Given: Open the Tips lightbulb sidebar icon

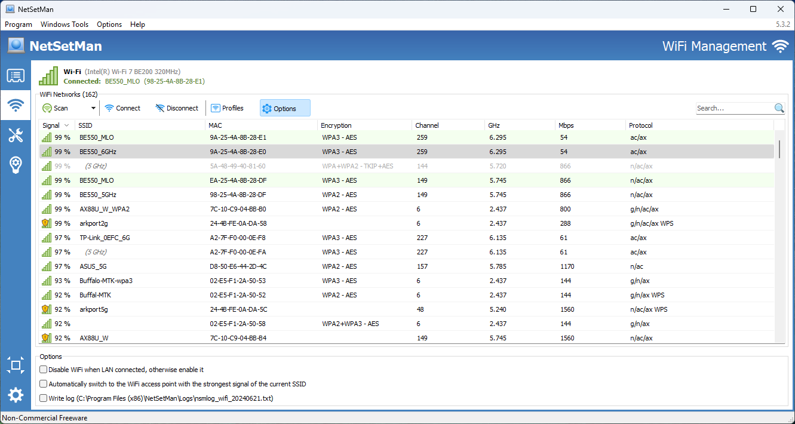Looking at the screenshot, I should [x=16, y=165].
